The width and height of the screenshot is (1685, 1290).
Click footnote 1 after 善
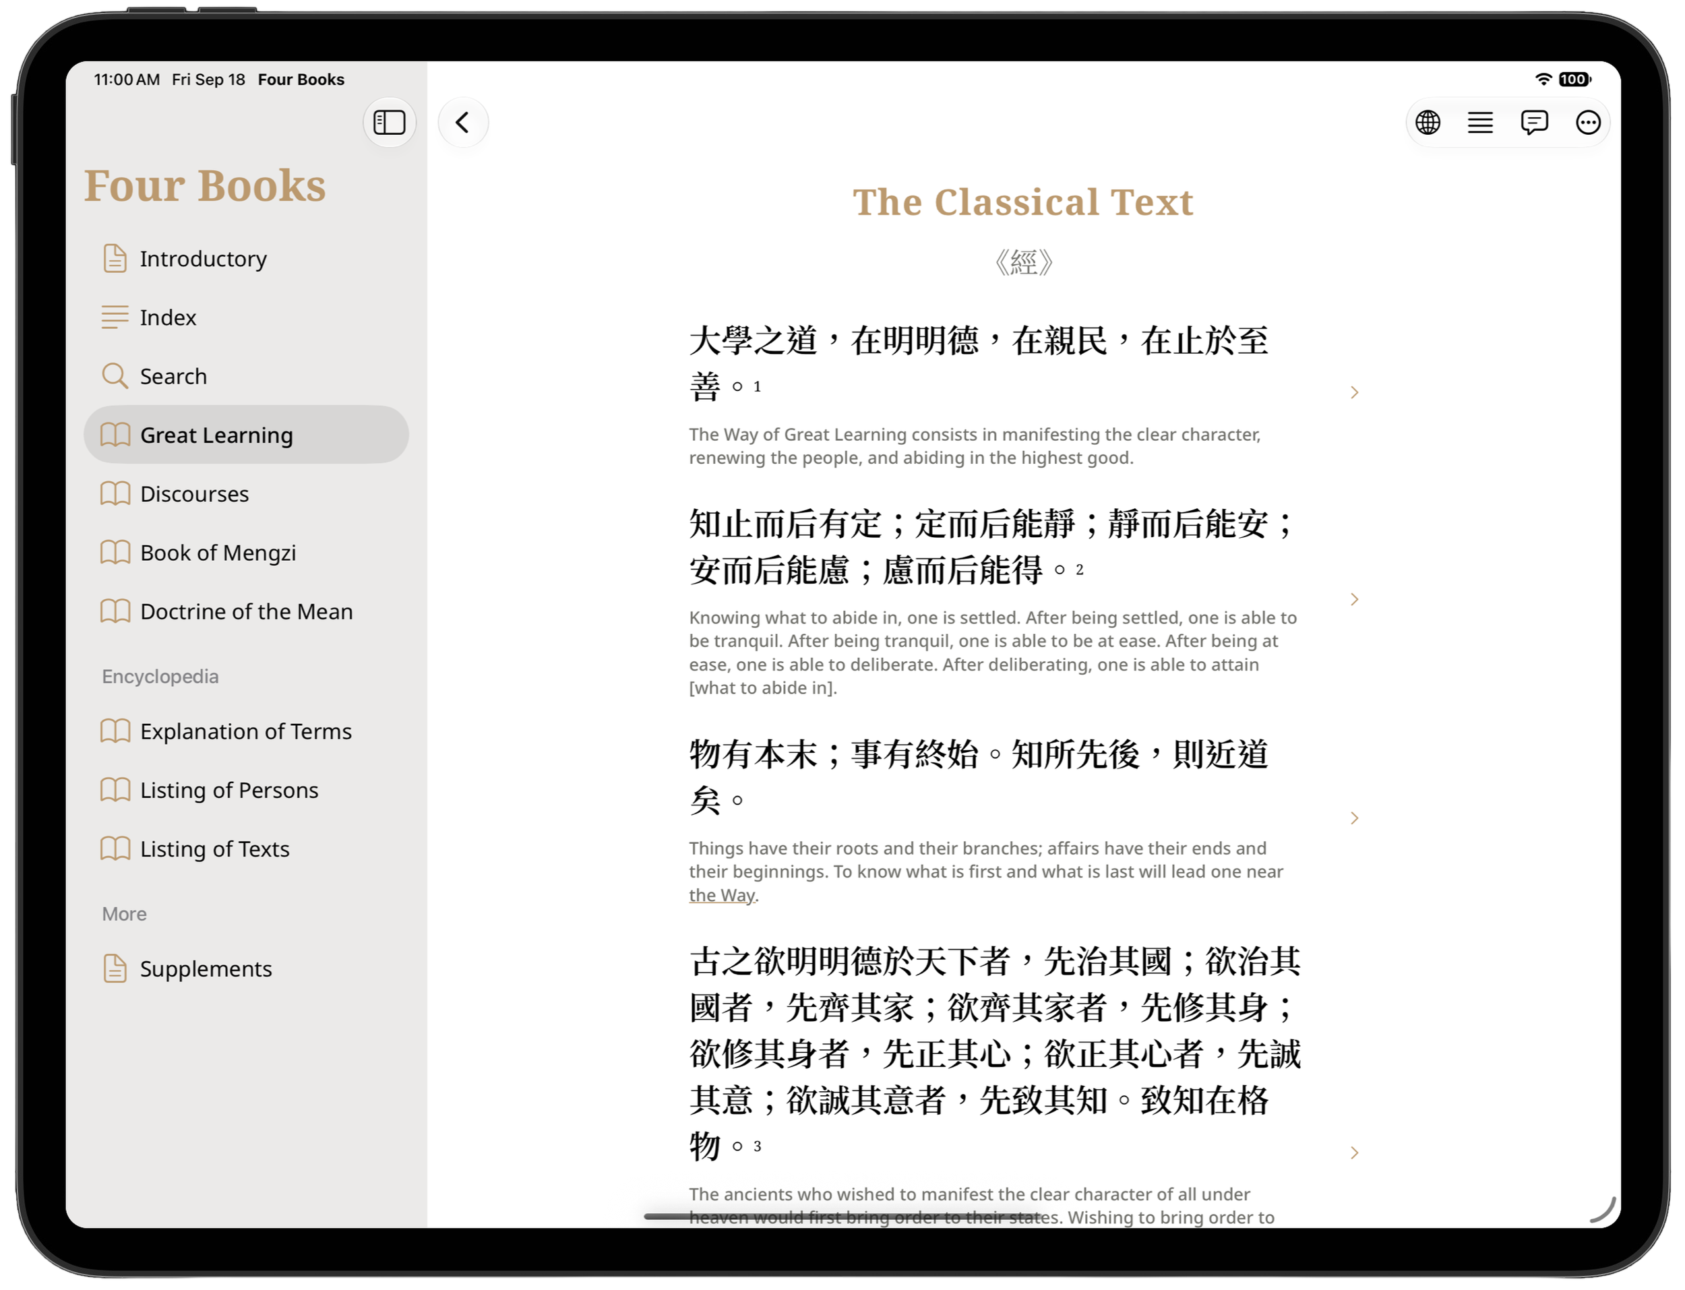coord(757,387)
